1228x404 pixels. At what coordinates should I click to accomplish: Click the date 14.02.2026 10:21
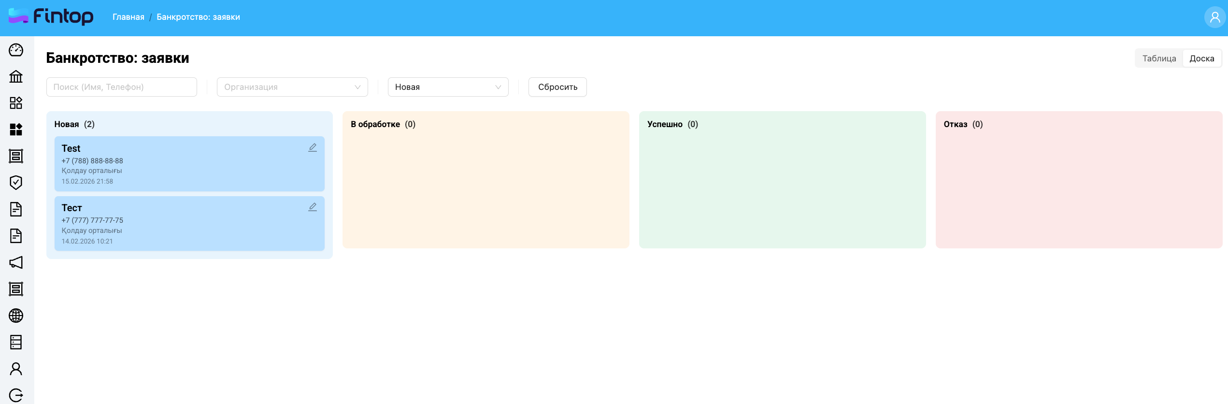(87, 241)
